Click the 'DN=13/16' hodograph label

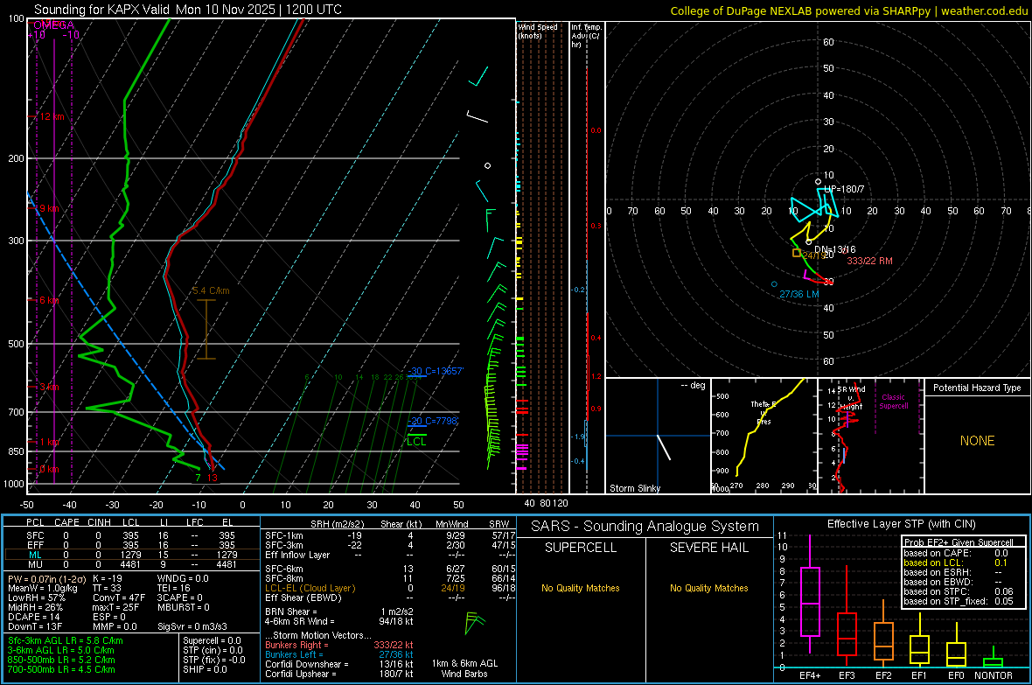pyautogui.click(x=835, y=249)
